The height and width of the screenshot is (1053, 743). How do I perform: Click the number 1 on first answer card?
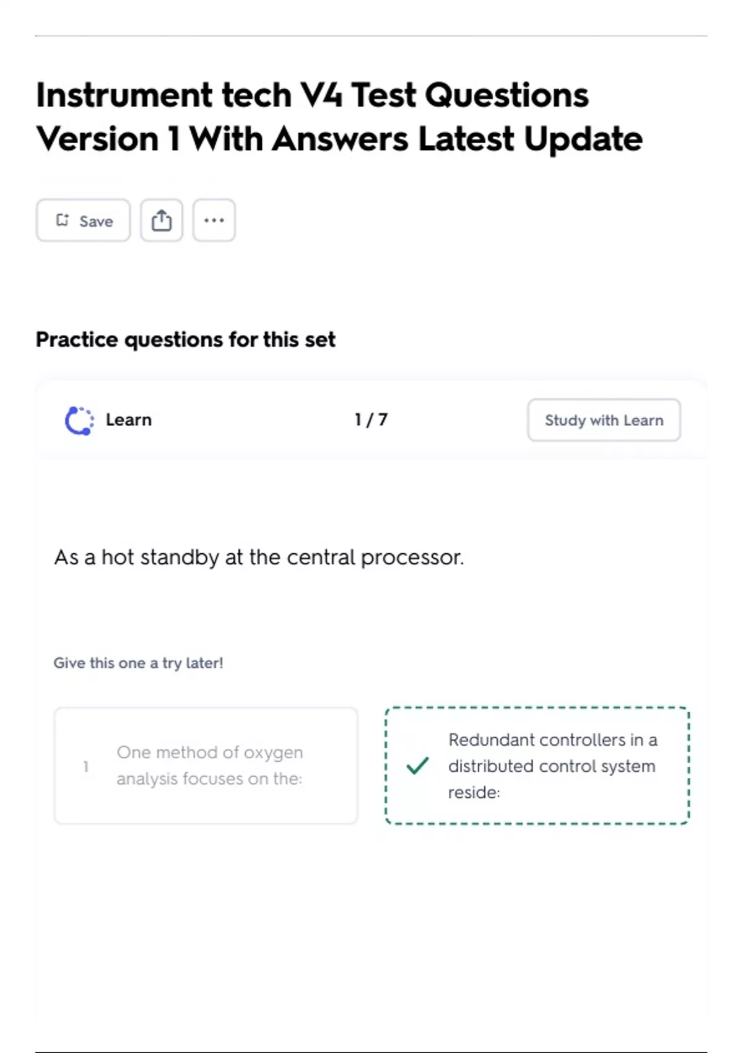[x=86, y=767]
